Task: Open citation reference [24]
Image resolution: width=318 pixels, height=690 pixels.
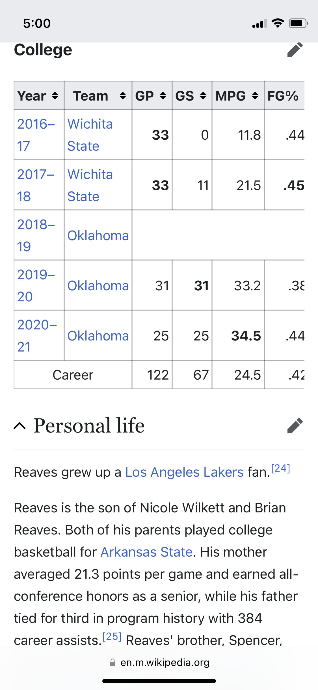Action: (x=281, y=468)
